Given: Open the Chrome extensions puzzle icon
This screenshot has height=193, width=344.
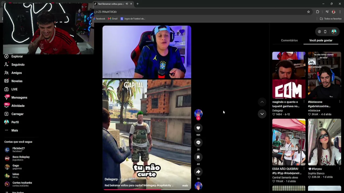Looking at the screenshot, I should pos(318,12).
